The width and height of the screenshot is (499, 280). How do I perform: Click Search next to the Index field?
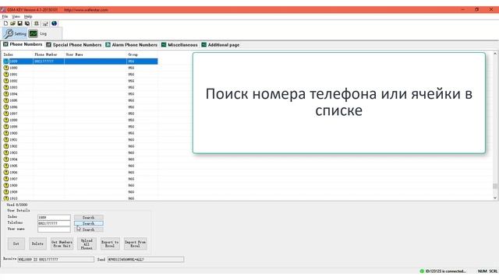pyautogui.click(x=88, y=218)
